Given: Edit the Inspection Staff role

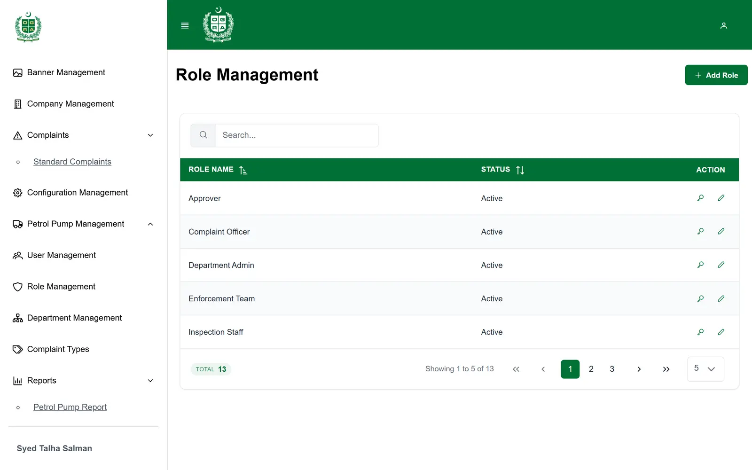Looking at the screenshot, I should (x=721, y=332).
